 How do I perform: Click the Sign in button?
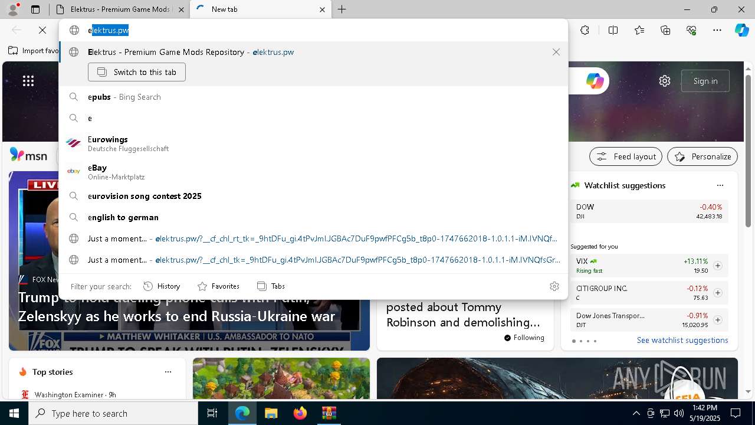(x=705, y=81)
